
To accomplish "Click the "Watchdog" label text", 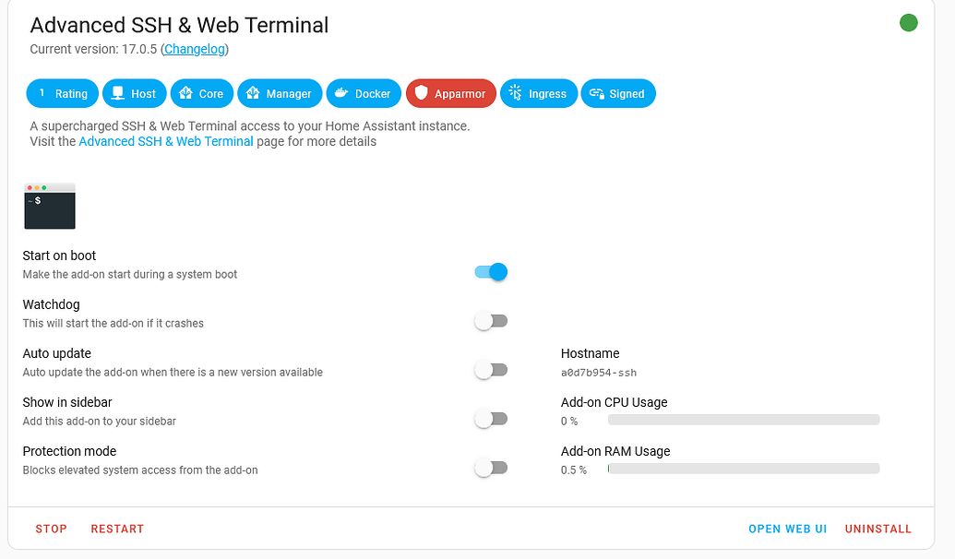I will coord(51,304).
